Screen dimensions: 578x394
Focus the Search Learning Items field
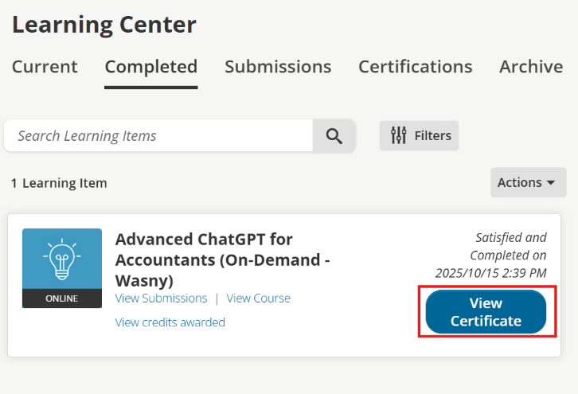[x=159, y=136]
